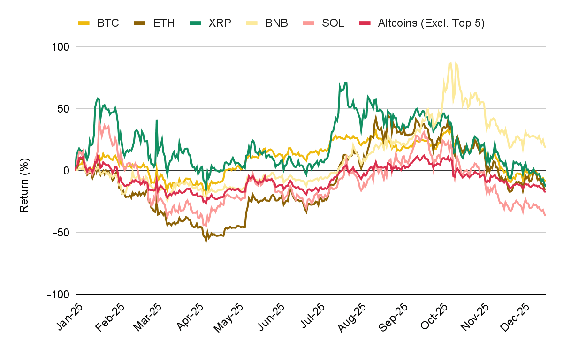Click the red Altcoins legend swatch
The image size is (563, 348).
tap(365, 23)
